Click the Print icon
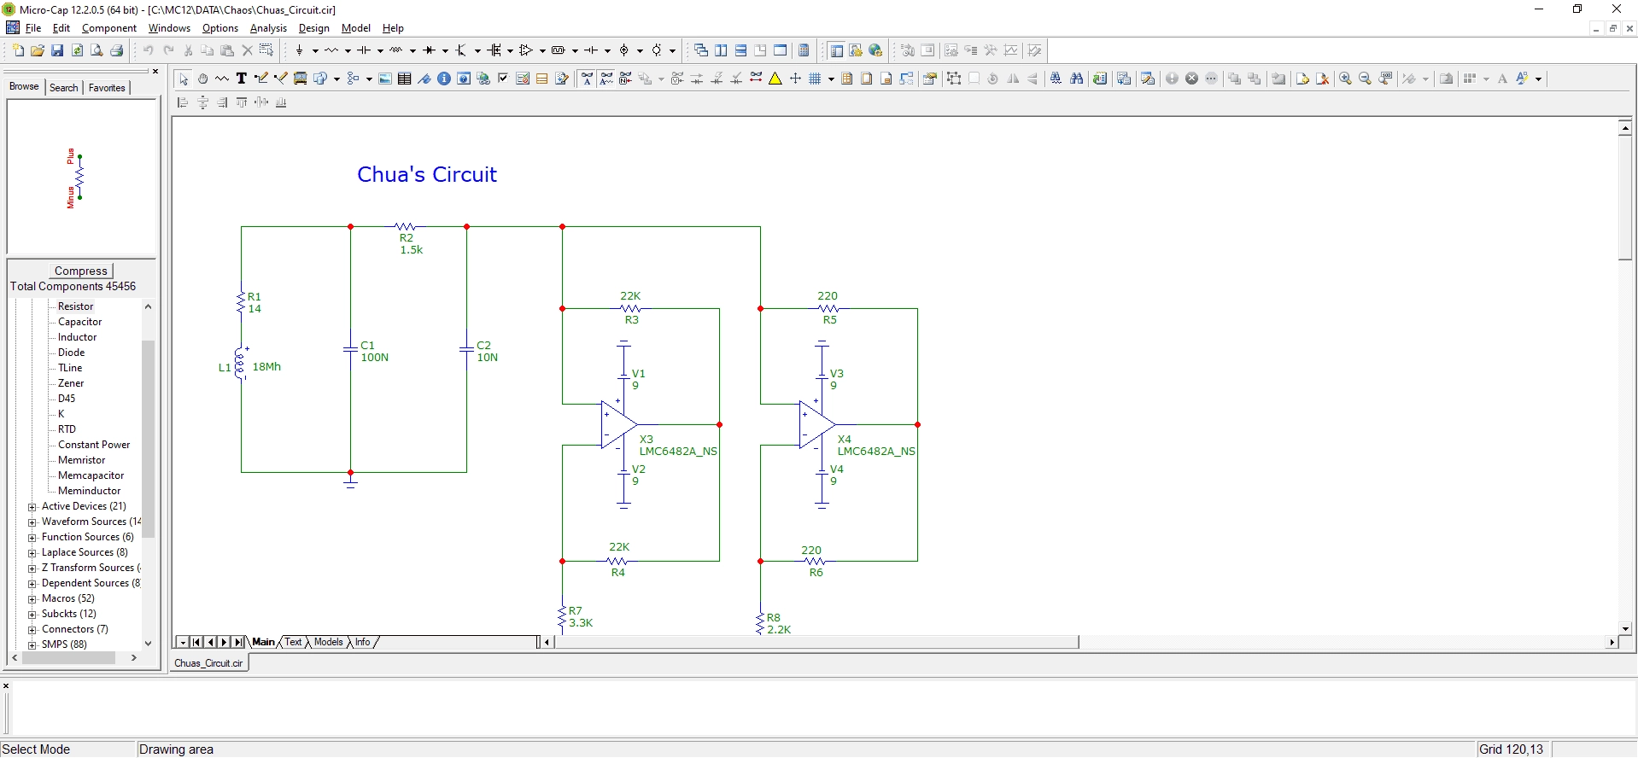This screenshot has width=1638, height=758. (117, 50)
